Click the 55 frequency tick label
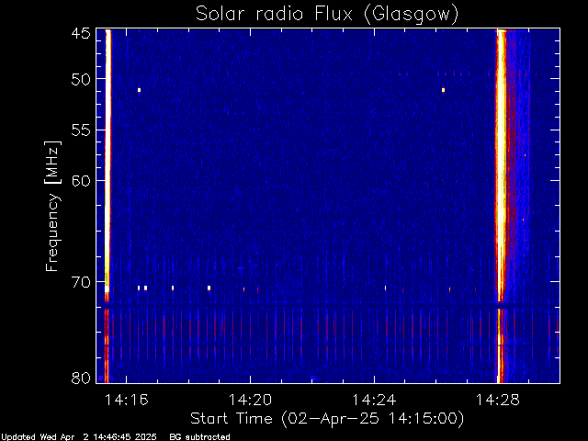 click(x=81, y=130)
